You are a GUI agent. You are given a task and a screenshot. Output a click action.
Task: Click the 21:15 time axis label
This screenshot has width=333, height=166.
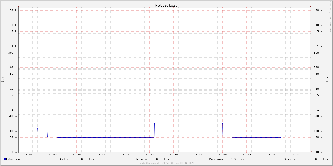(101, 155)
